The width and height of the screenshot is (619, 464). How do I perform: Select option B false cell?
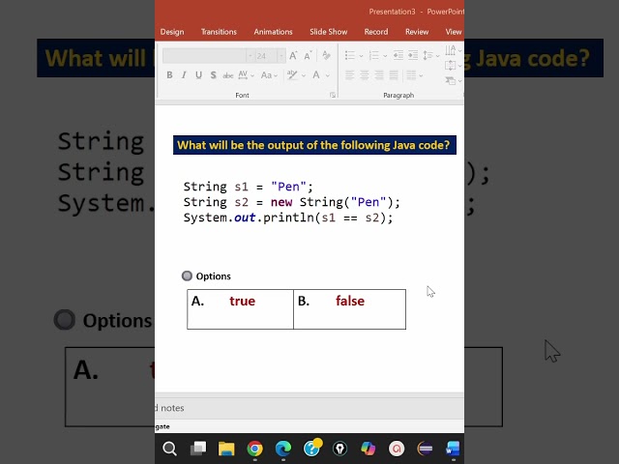(350, 309)
